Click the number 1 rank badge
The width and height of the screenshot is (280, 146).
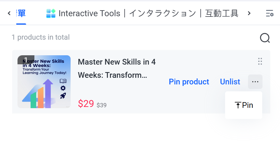(26, 59)
